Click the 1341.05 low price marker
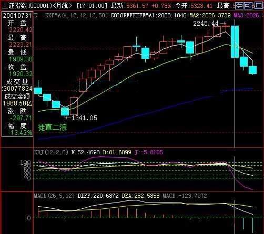 click(84, 118)
